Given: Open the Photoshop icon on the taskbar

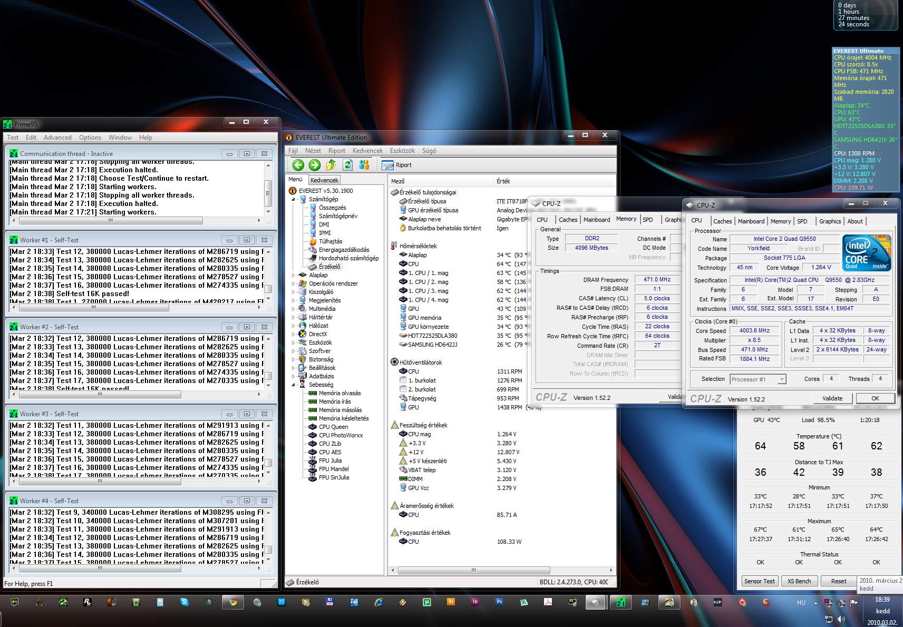Looking at the screenshot, I should [x=499, y=602].
